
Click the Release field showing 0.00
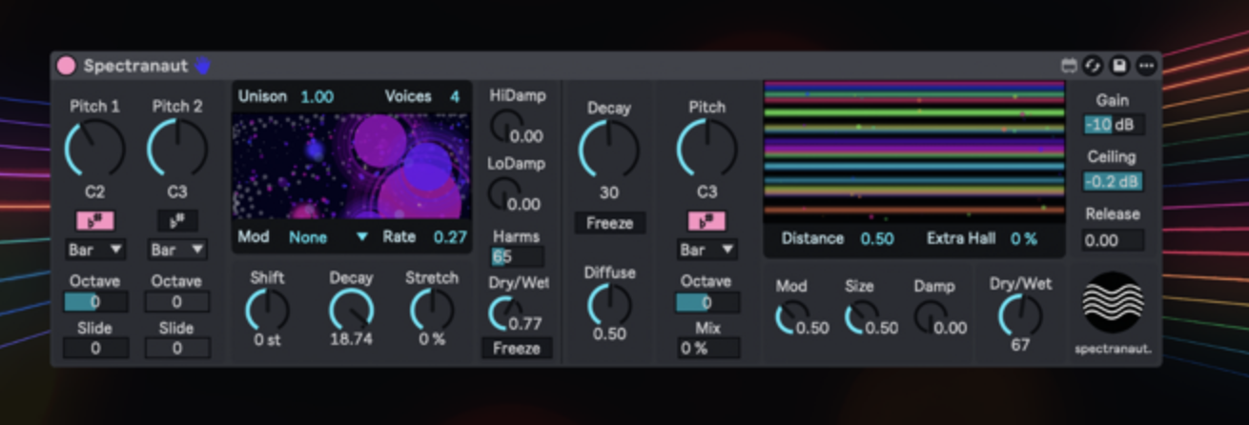1113,240
